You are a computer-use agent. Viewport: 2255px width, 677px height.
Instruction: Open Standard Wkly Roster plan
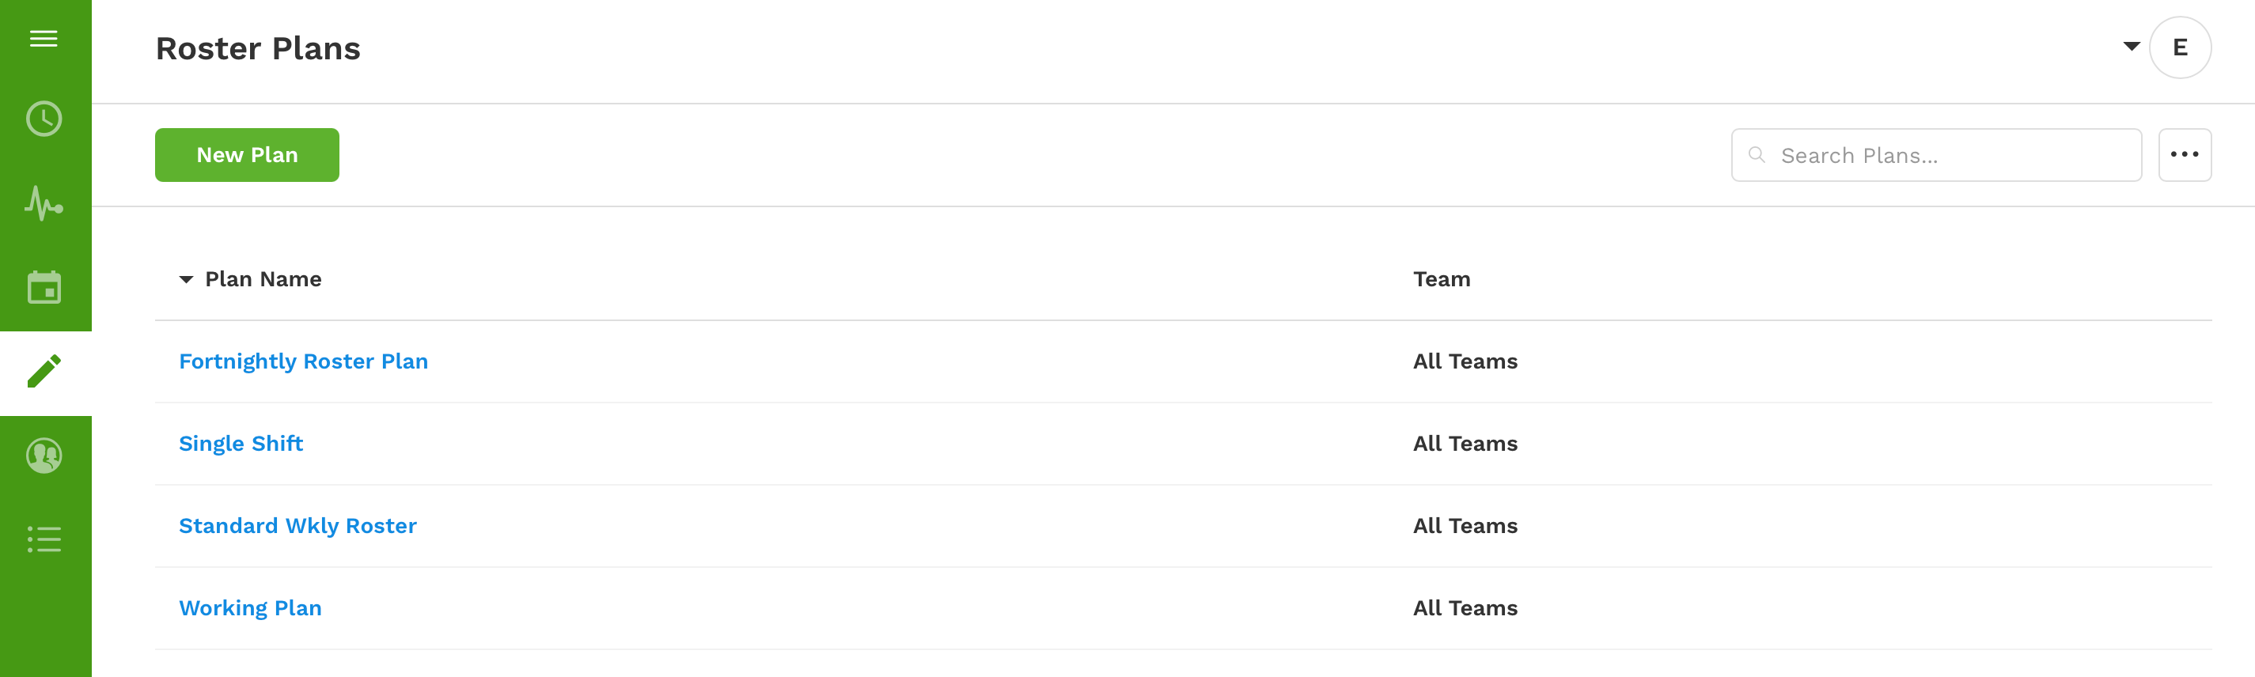298,526
